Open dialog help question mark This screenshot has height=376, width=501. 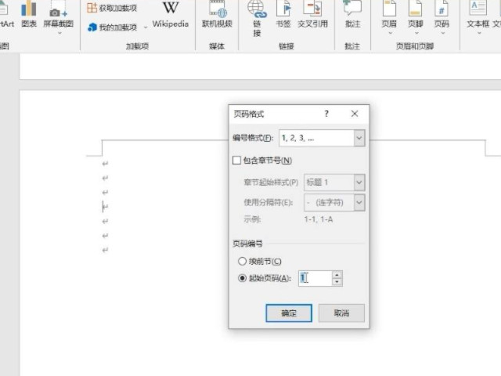tap(326, 114)
